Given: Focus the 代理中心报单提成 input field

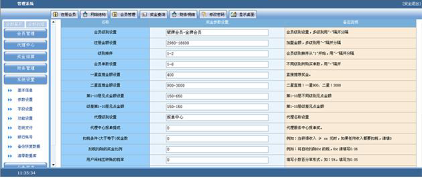Looking at the screenshot, I should point(217,128).
